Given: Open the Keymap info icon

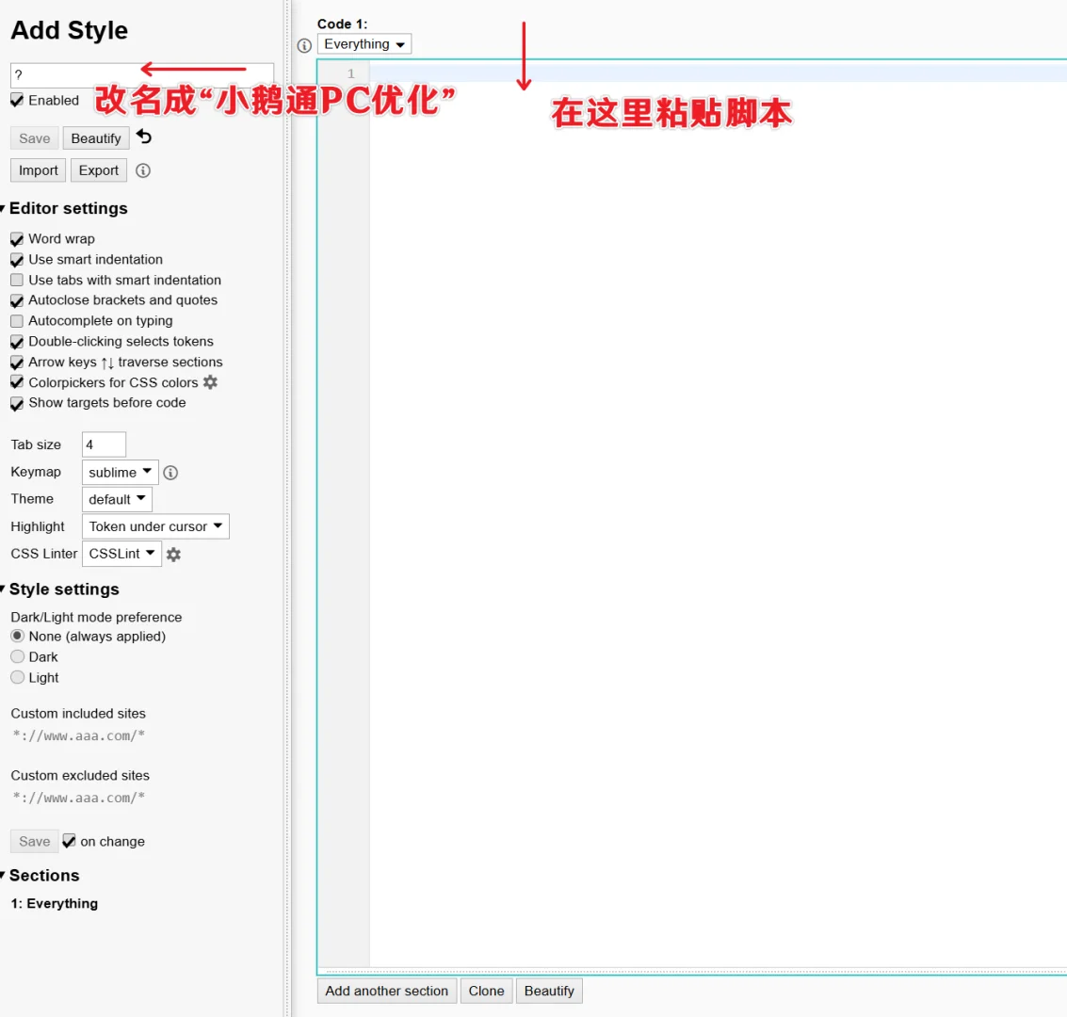Looking at the screenshot, I should 170,472.
